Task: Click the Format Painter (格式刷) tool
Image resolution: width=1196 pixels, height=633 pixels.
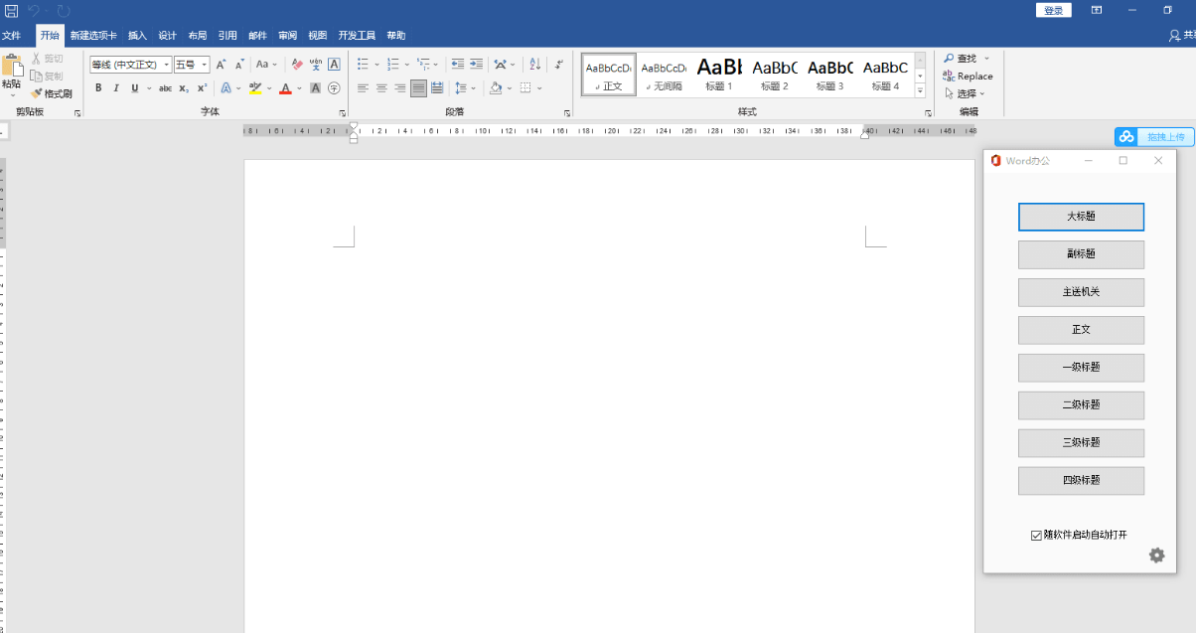Action: click(52, 93)
